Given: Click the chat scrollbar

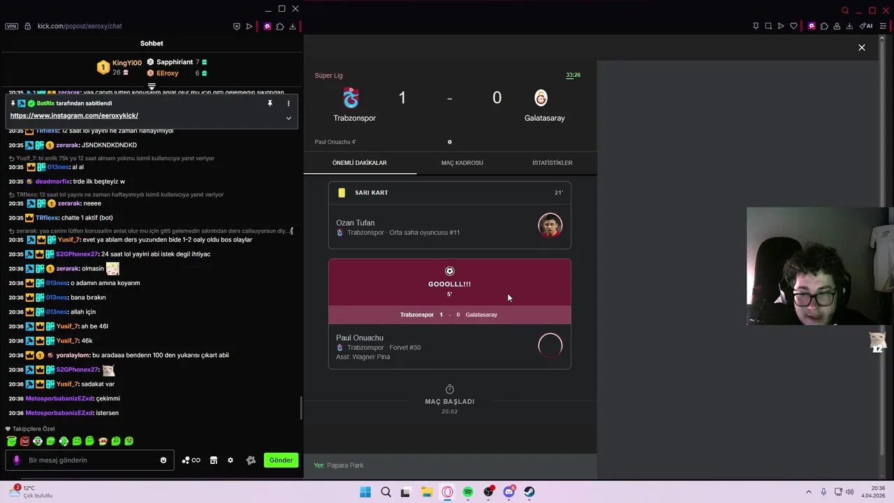Looking at the screenshot, I should click(301, 408).
